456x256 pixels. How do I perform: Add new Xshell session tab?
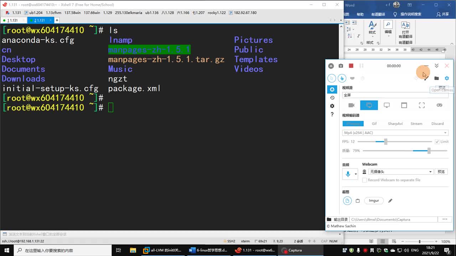coord(57,20)
